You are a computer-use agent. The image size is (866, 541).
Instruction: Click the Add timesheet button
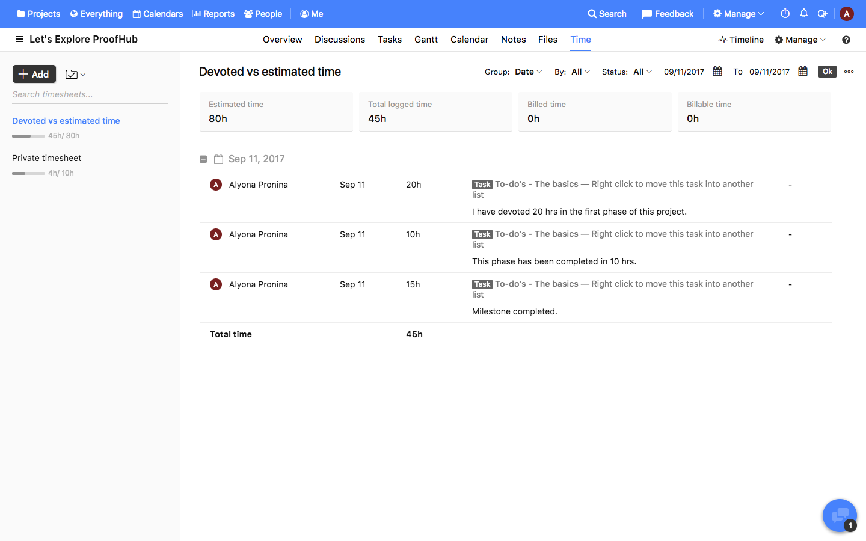(x=34, y=74)
